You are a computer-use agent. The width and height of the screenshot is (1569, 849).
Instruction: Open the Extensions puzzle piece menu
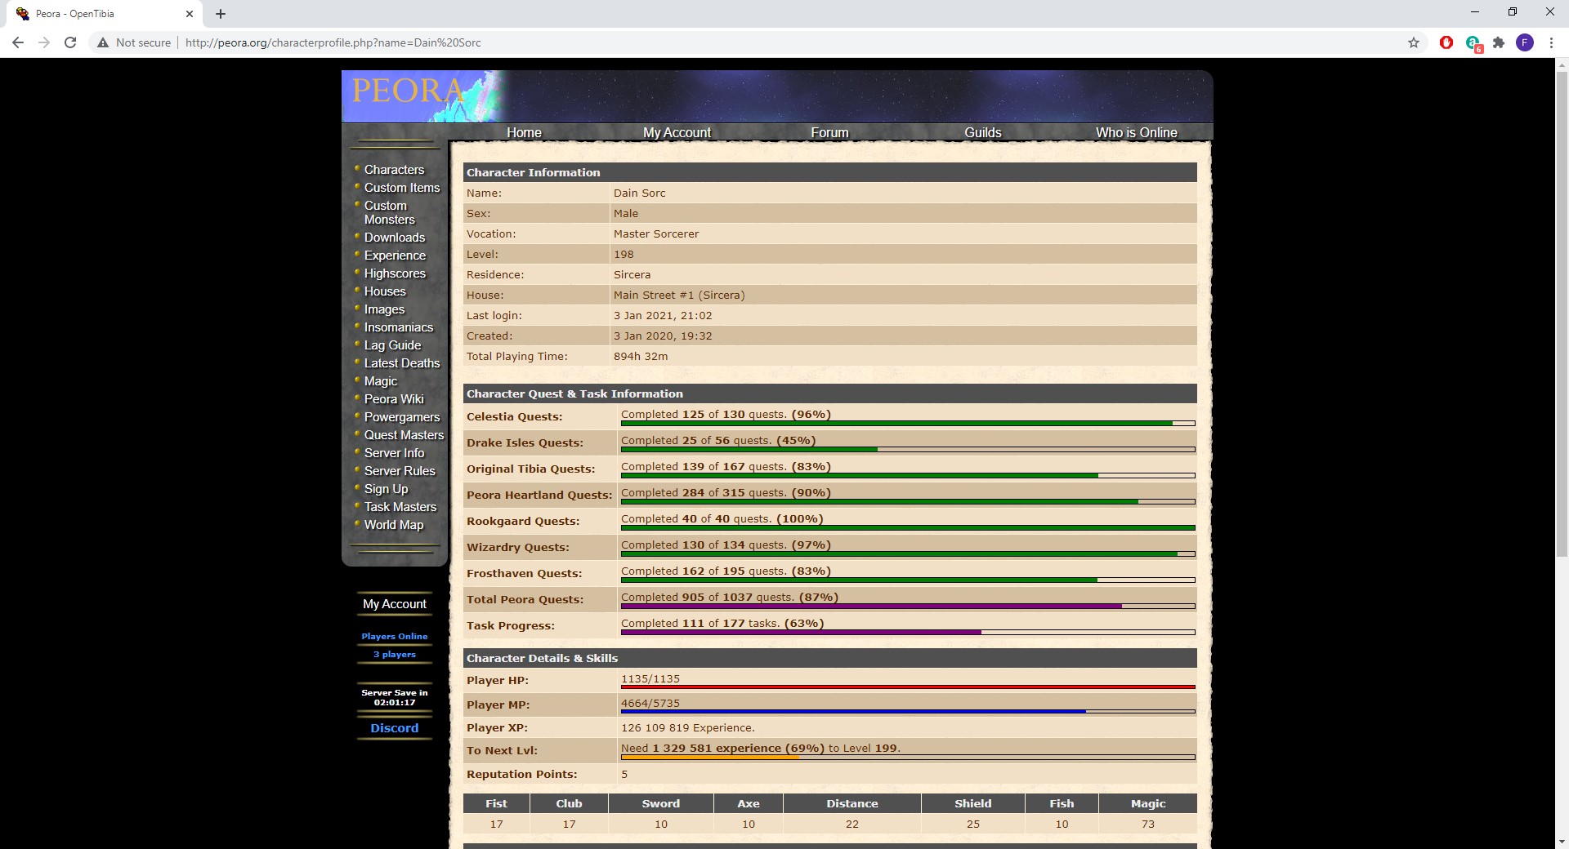point(1499,42)
